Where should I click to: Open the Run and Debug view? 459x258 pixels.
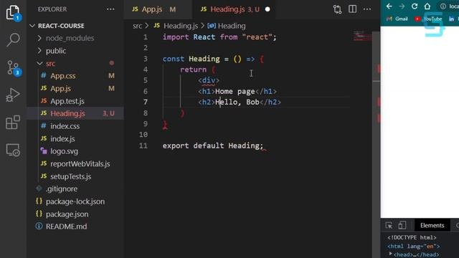pyautogui.click(x=13, y=95)
